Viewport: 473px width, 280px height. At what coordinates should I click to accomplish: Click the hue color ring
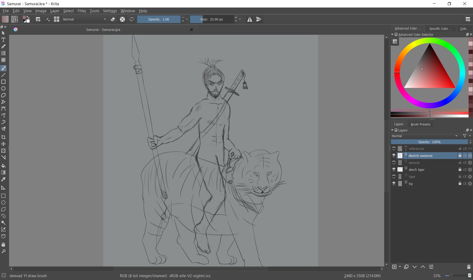tap(430, 40)
